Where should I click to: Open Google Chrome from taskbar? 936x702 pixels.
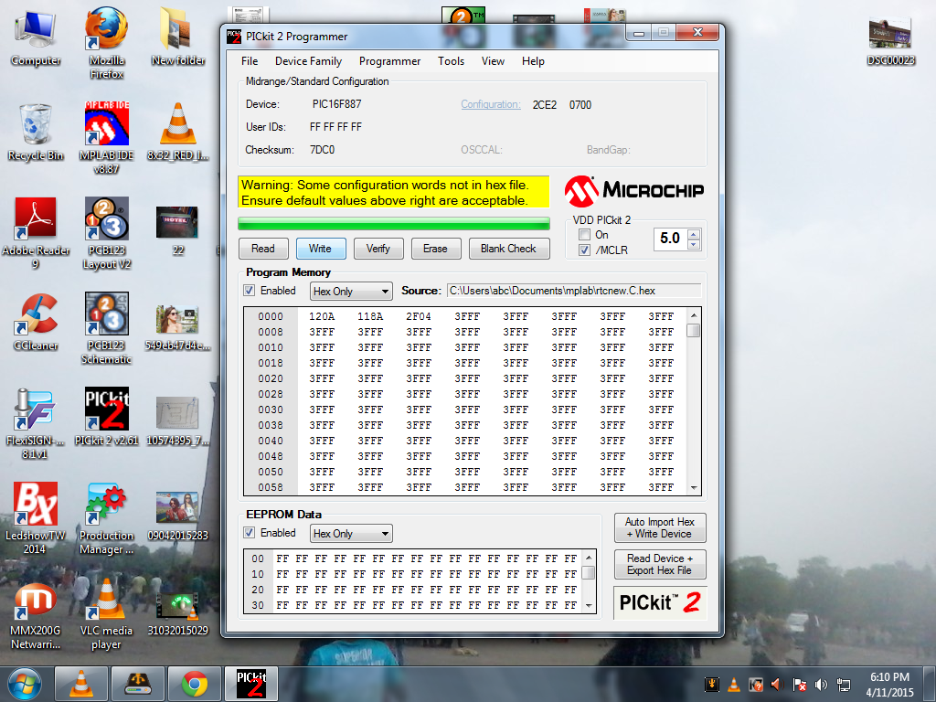coord(195,684)
